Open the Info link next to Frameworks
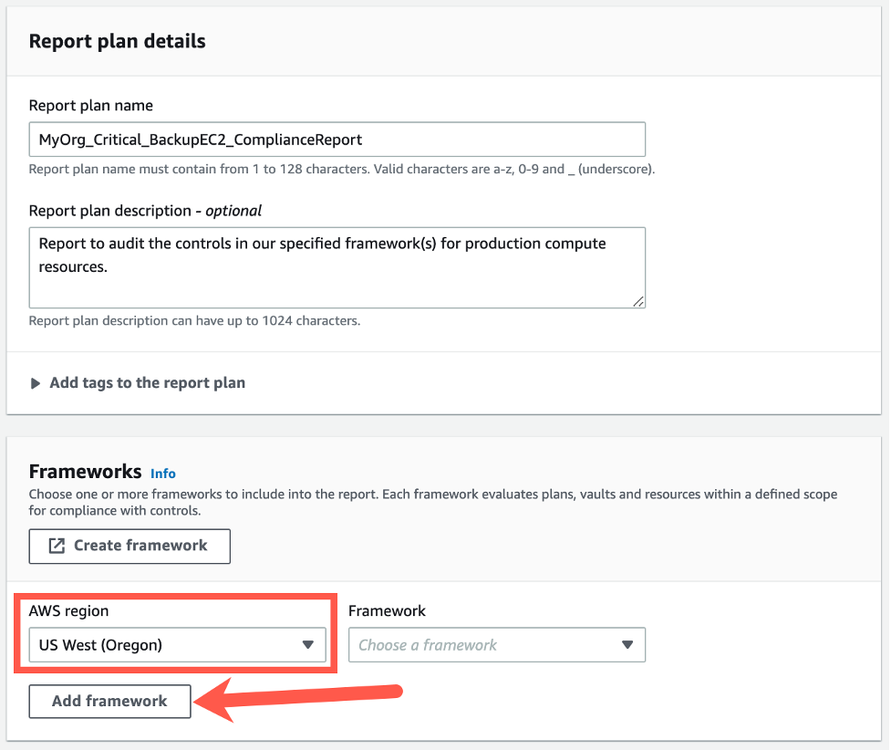 coord(163,474)
